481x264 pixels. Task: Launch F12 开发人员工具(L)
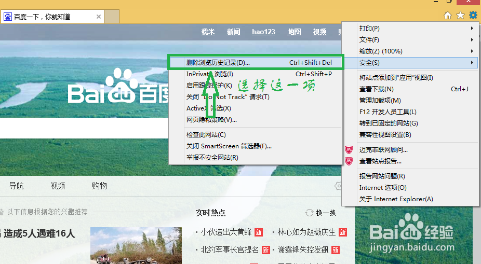(x=410, y=112)
